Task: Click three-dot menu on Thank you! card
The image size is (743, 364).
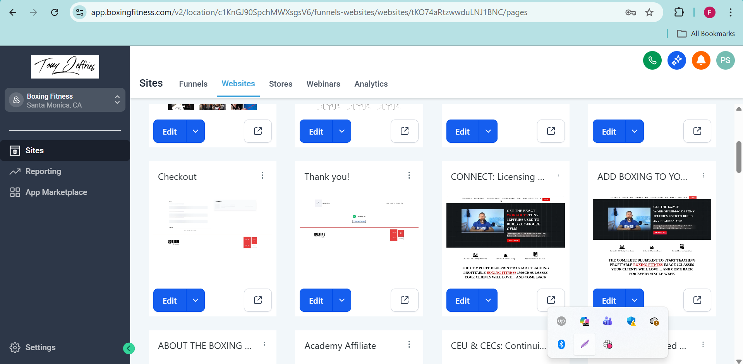Action: [409, 176]
